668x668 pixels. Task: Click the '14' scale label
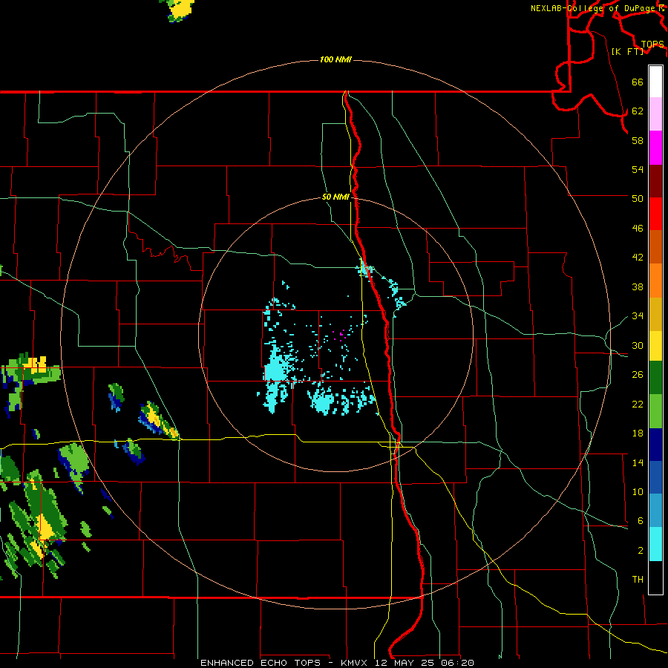pos(638,462)
